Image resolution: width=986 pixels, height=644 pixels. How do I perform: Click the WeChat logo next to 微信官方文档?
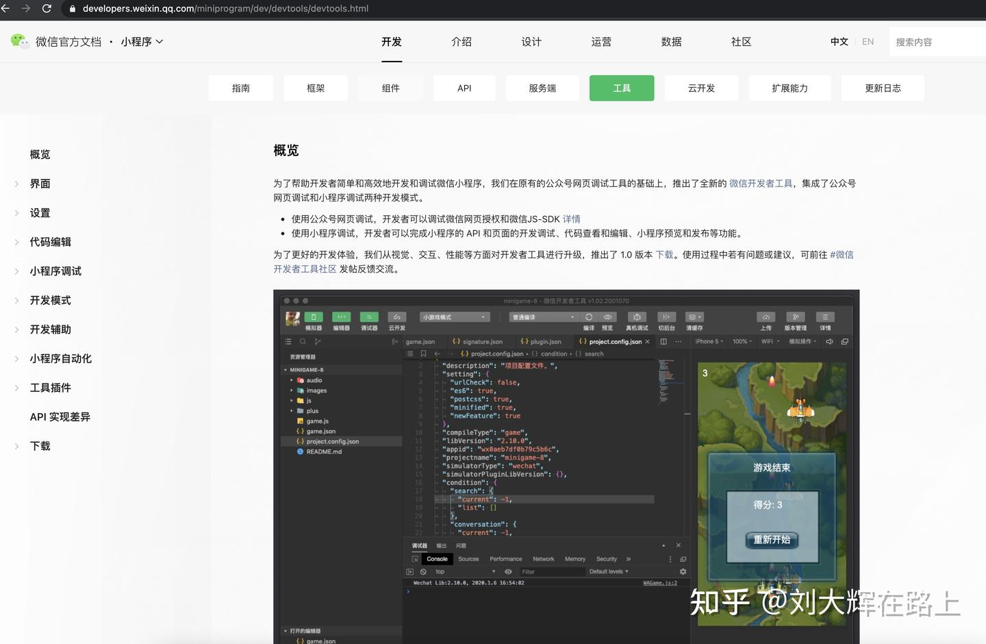point(19,41)
